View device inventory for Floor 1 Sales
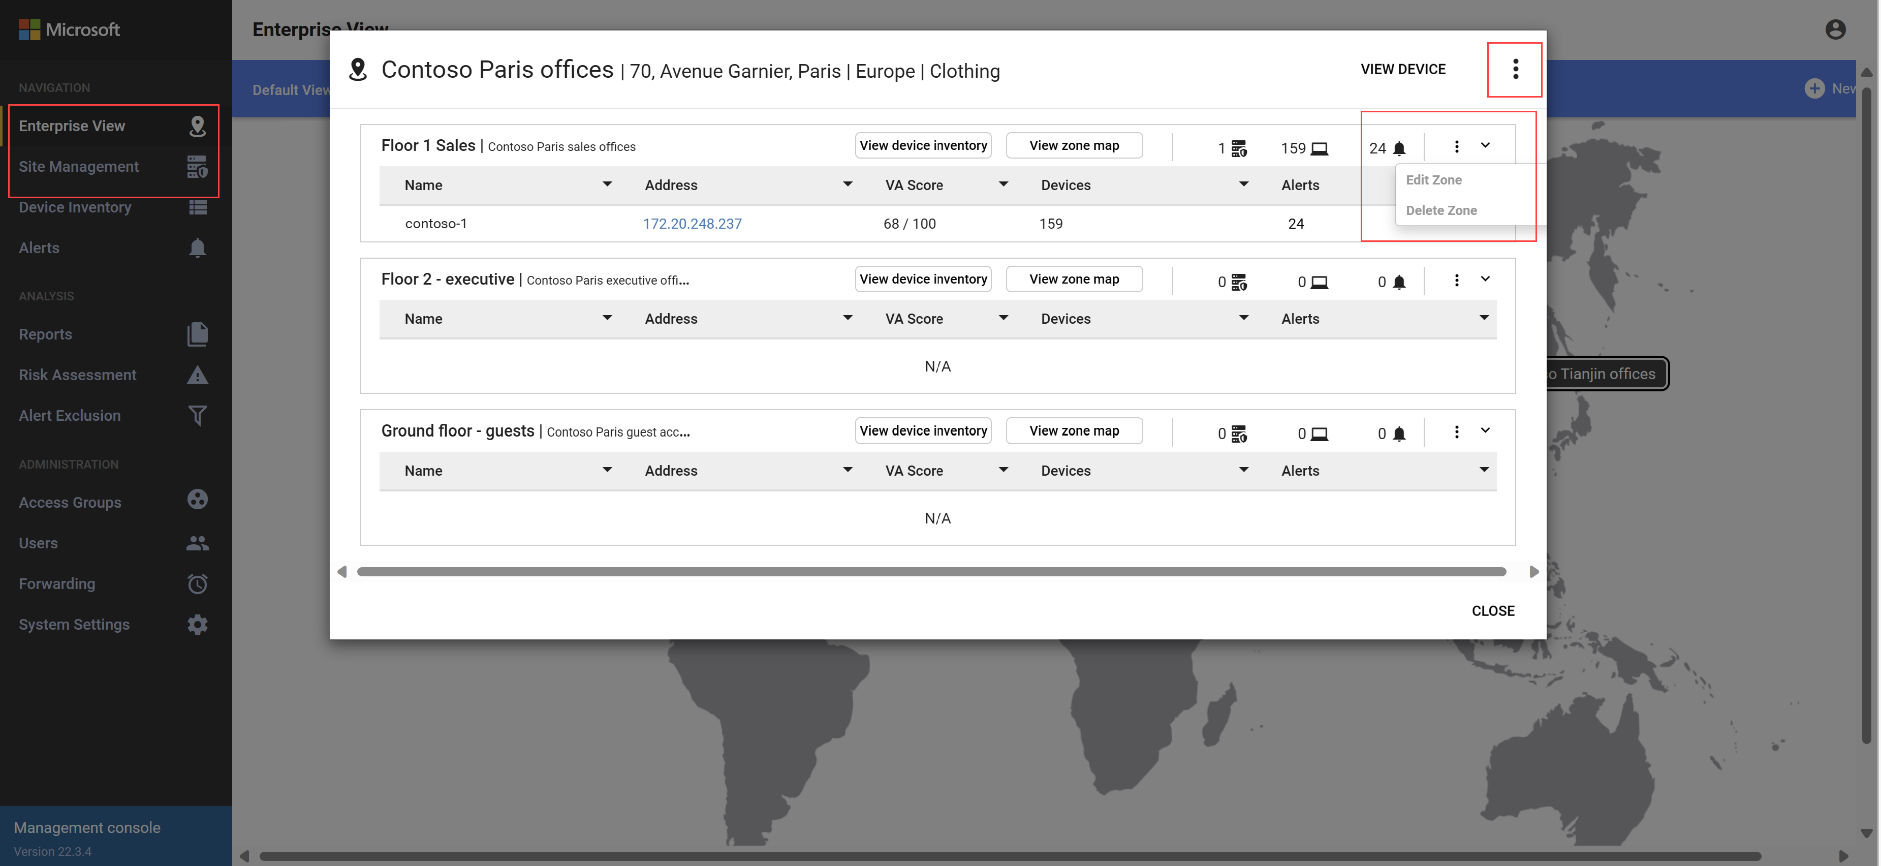 [x=923, y=145]
